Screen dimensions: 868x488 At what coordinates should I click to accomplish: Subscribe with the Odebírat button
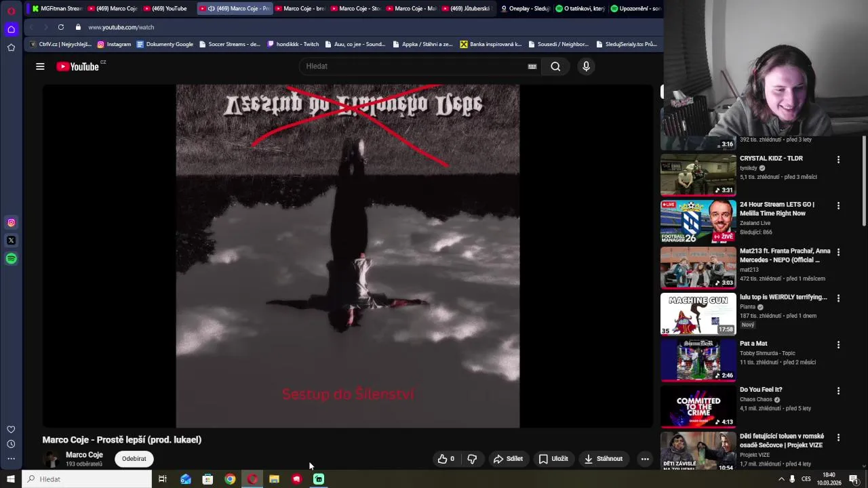(x=134, y=459)
